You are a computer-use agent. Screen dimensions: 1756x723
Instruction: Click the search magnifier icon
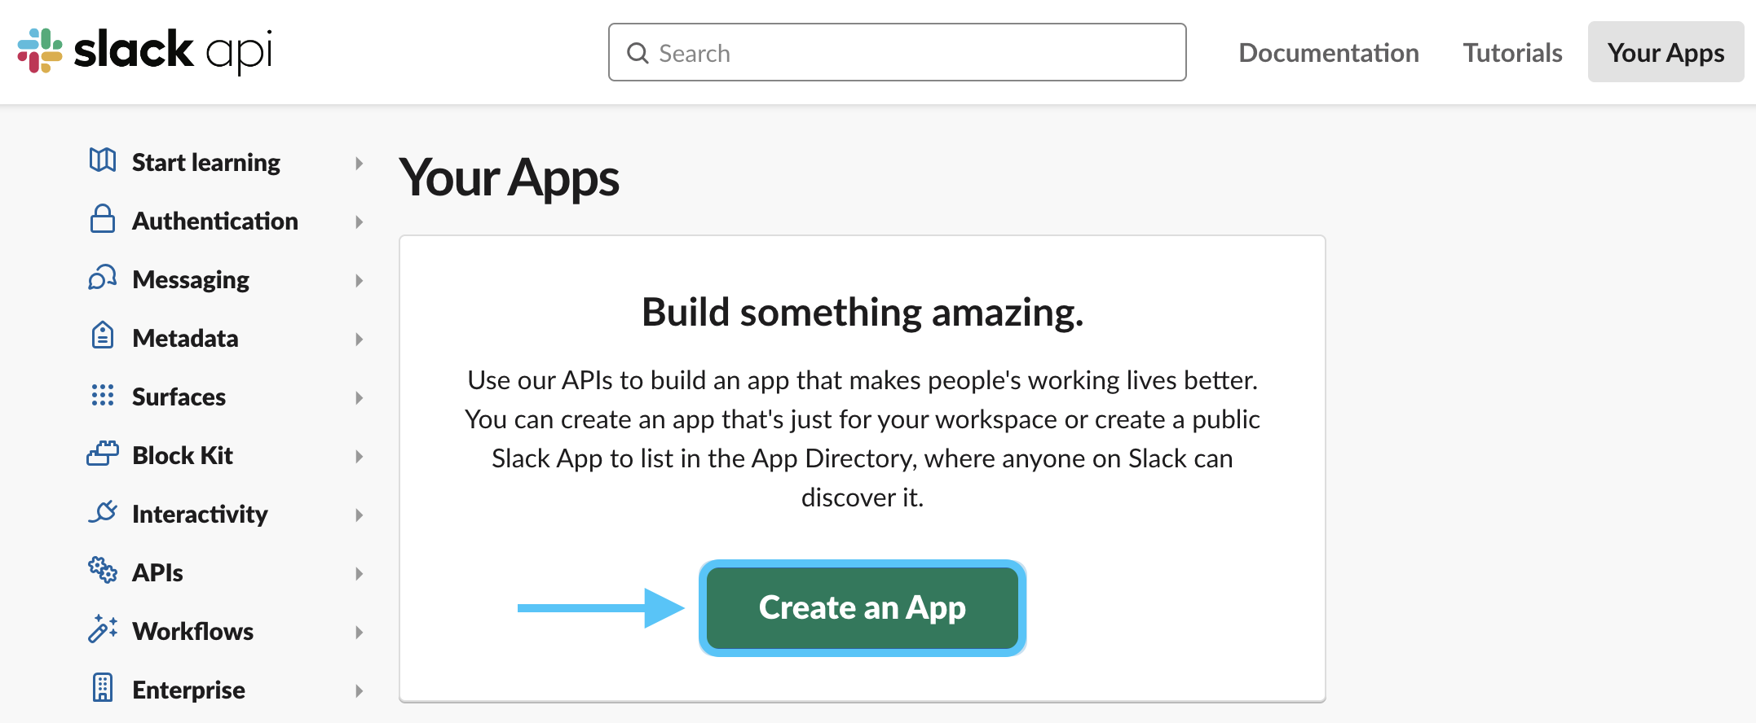point(638,54)
